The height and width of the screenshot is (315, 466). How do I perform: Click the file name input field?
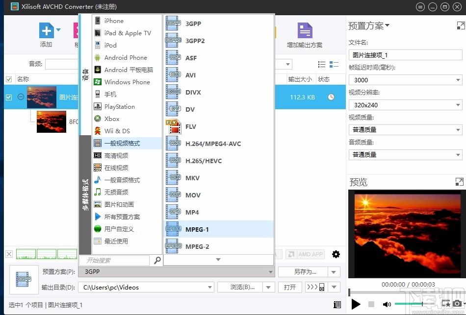405,55
